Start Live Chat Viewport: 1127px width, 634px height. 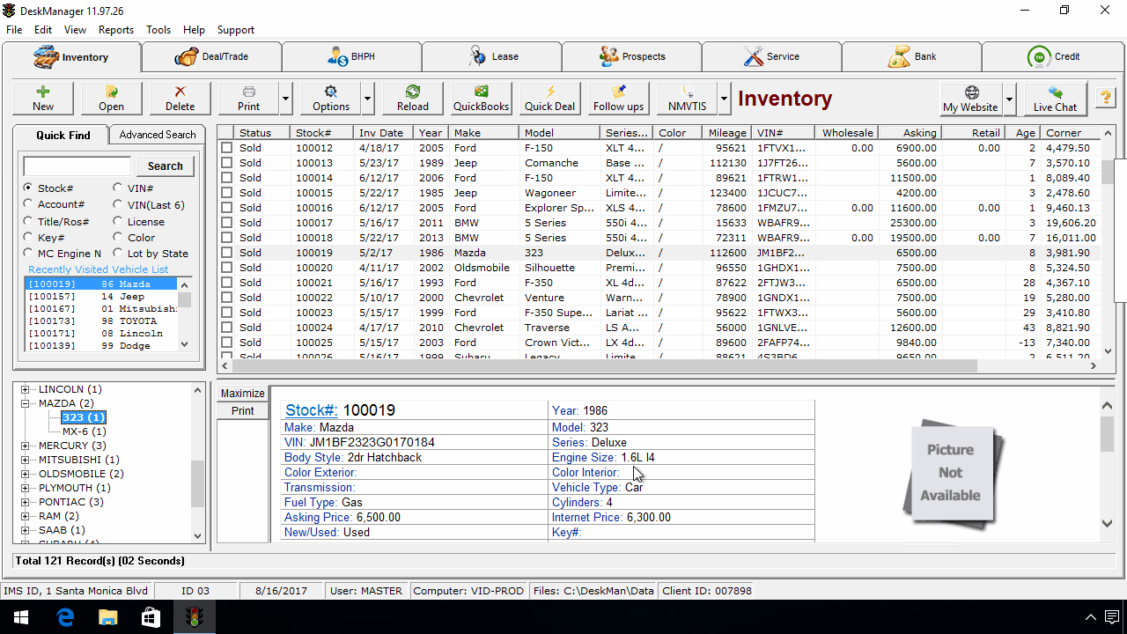tap(1055, 98)
